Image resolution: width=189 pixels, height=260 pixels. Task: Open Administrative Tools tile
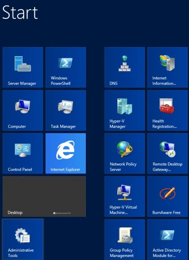[23, 240]
